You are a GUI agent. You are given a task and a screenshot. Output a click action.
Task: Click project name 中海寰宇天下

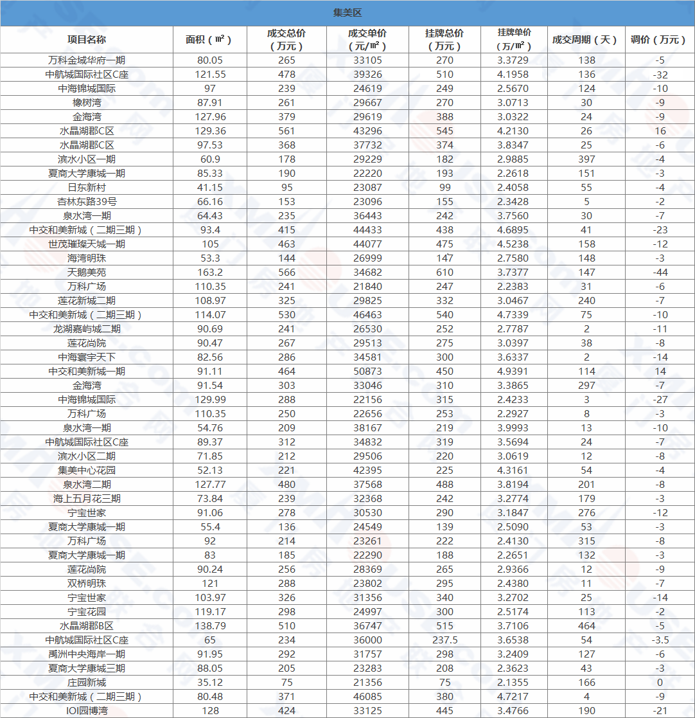pos(87,357)
